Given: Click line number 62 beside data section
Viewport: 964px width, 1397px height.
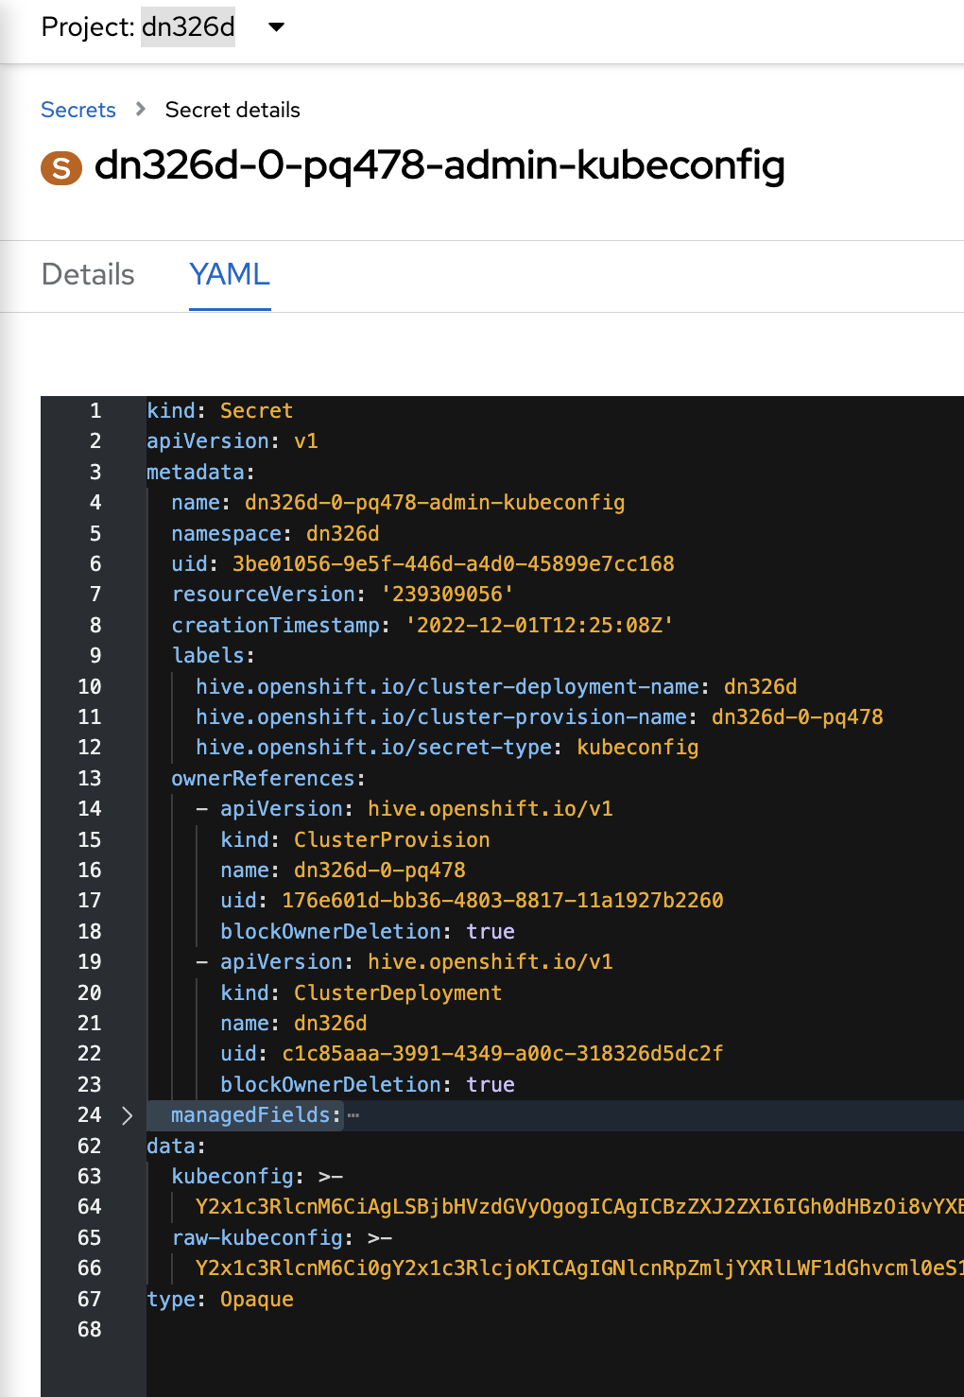Looking at the screenshot, I should (x=89, y=1147).
